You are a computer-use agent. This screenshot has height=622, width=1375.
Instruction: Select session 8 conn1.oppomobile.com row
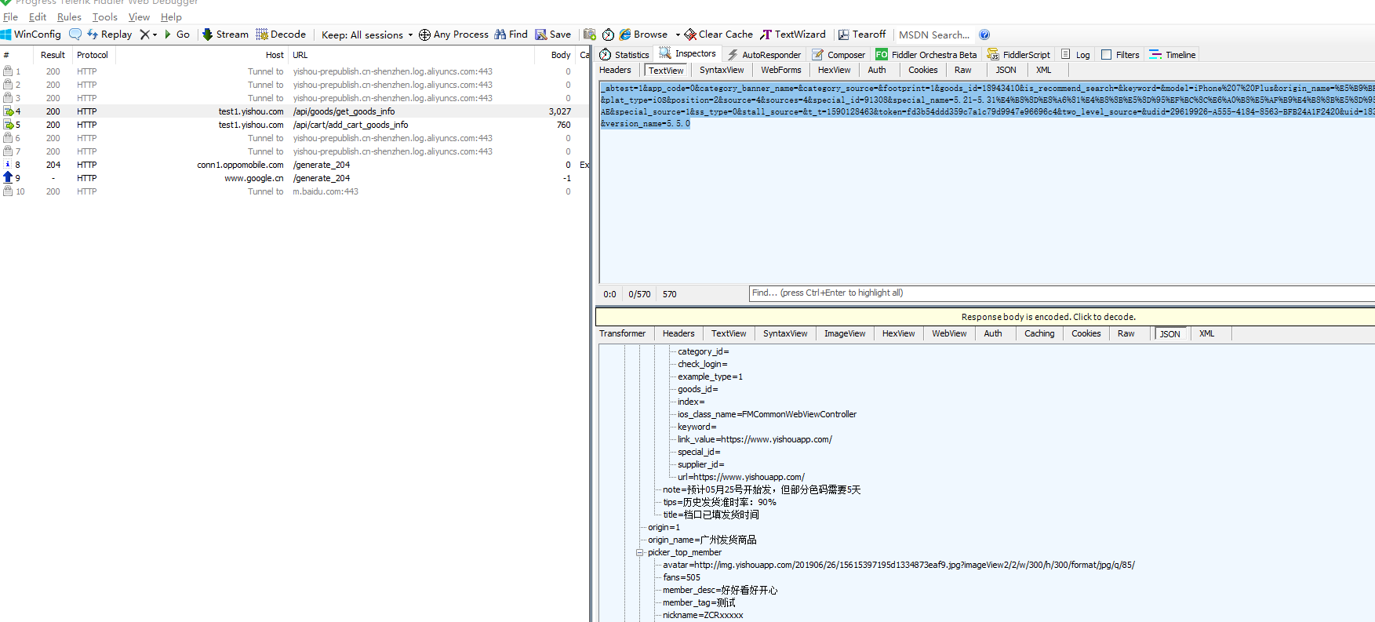click(295, 165)
